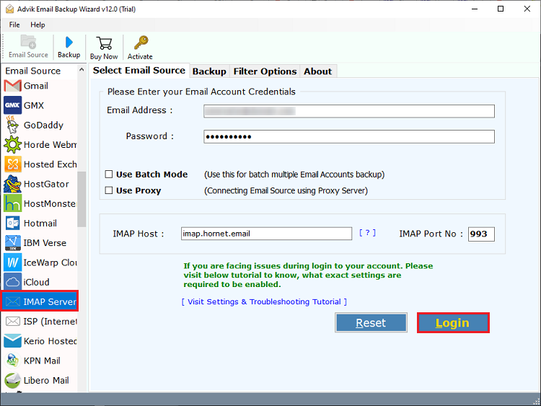This screenshot has height=406, width=541.
Task: Select the IMAP Server envelope icon
Action: (x=13, y=302)
